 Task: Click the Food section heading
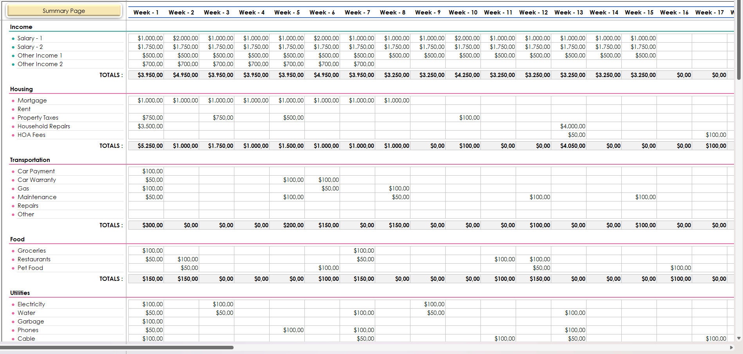point(17,239)
